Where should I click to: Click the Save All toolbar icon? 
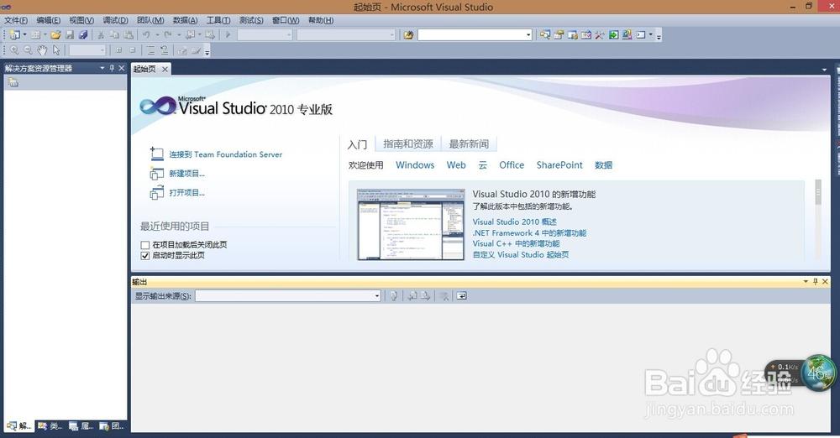83,34
